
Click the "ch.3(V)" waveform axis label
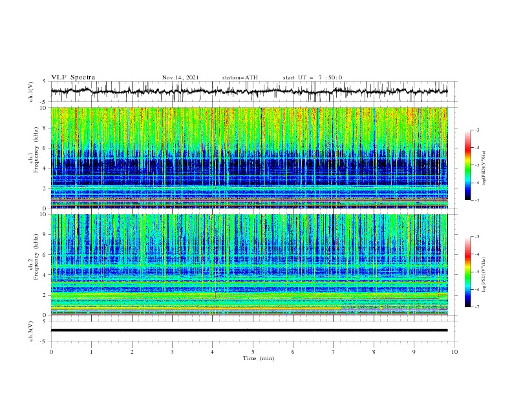(31, 331)
